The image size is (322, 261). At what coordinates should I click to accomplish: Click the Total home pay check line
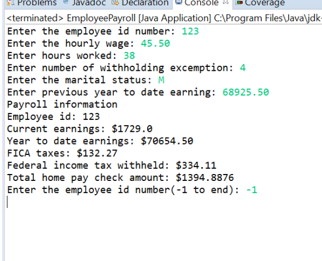pyautogui.click(x=120, y=177)
